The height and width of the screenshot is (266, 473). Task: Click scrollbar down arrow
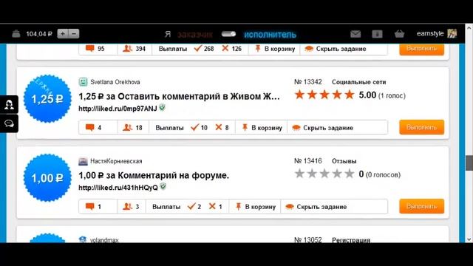[x=469, y=239]
